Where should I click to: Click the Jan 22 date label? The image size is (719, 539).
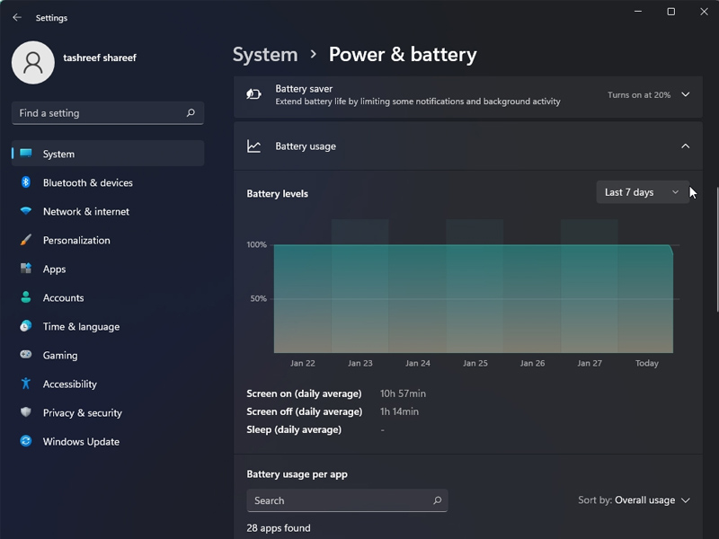(x=303, y=363)
